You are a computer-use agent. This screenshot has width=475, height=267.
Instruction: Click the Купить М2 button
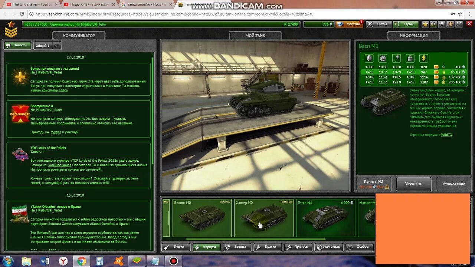pos(374,184)
